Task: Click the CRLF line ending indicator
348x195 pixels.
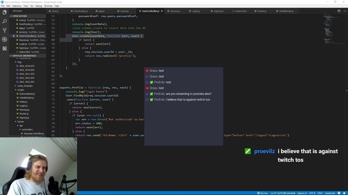Action: click(320, 193)
